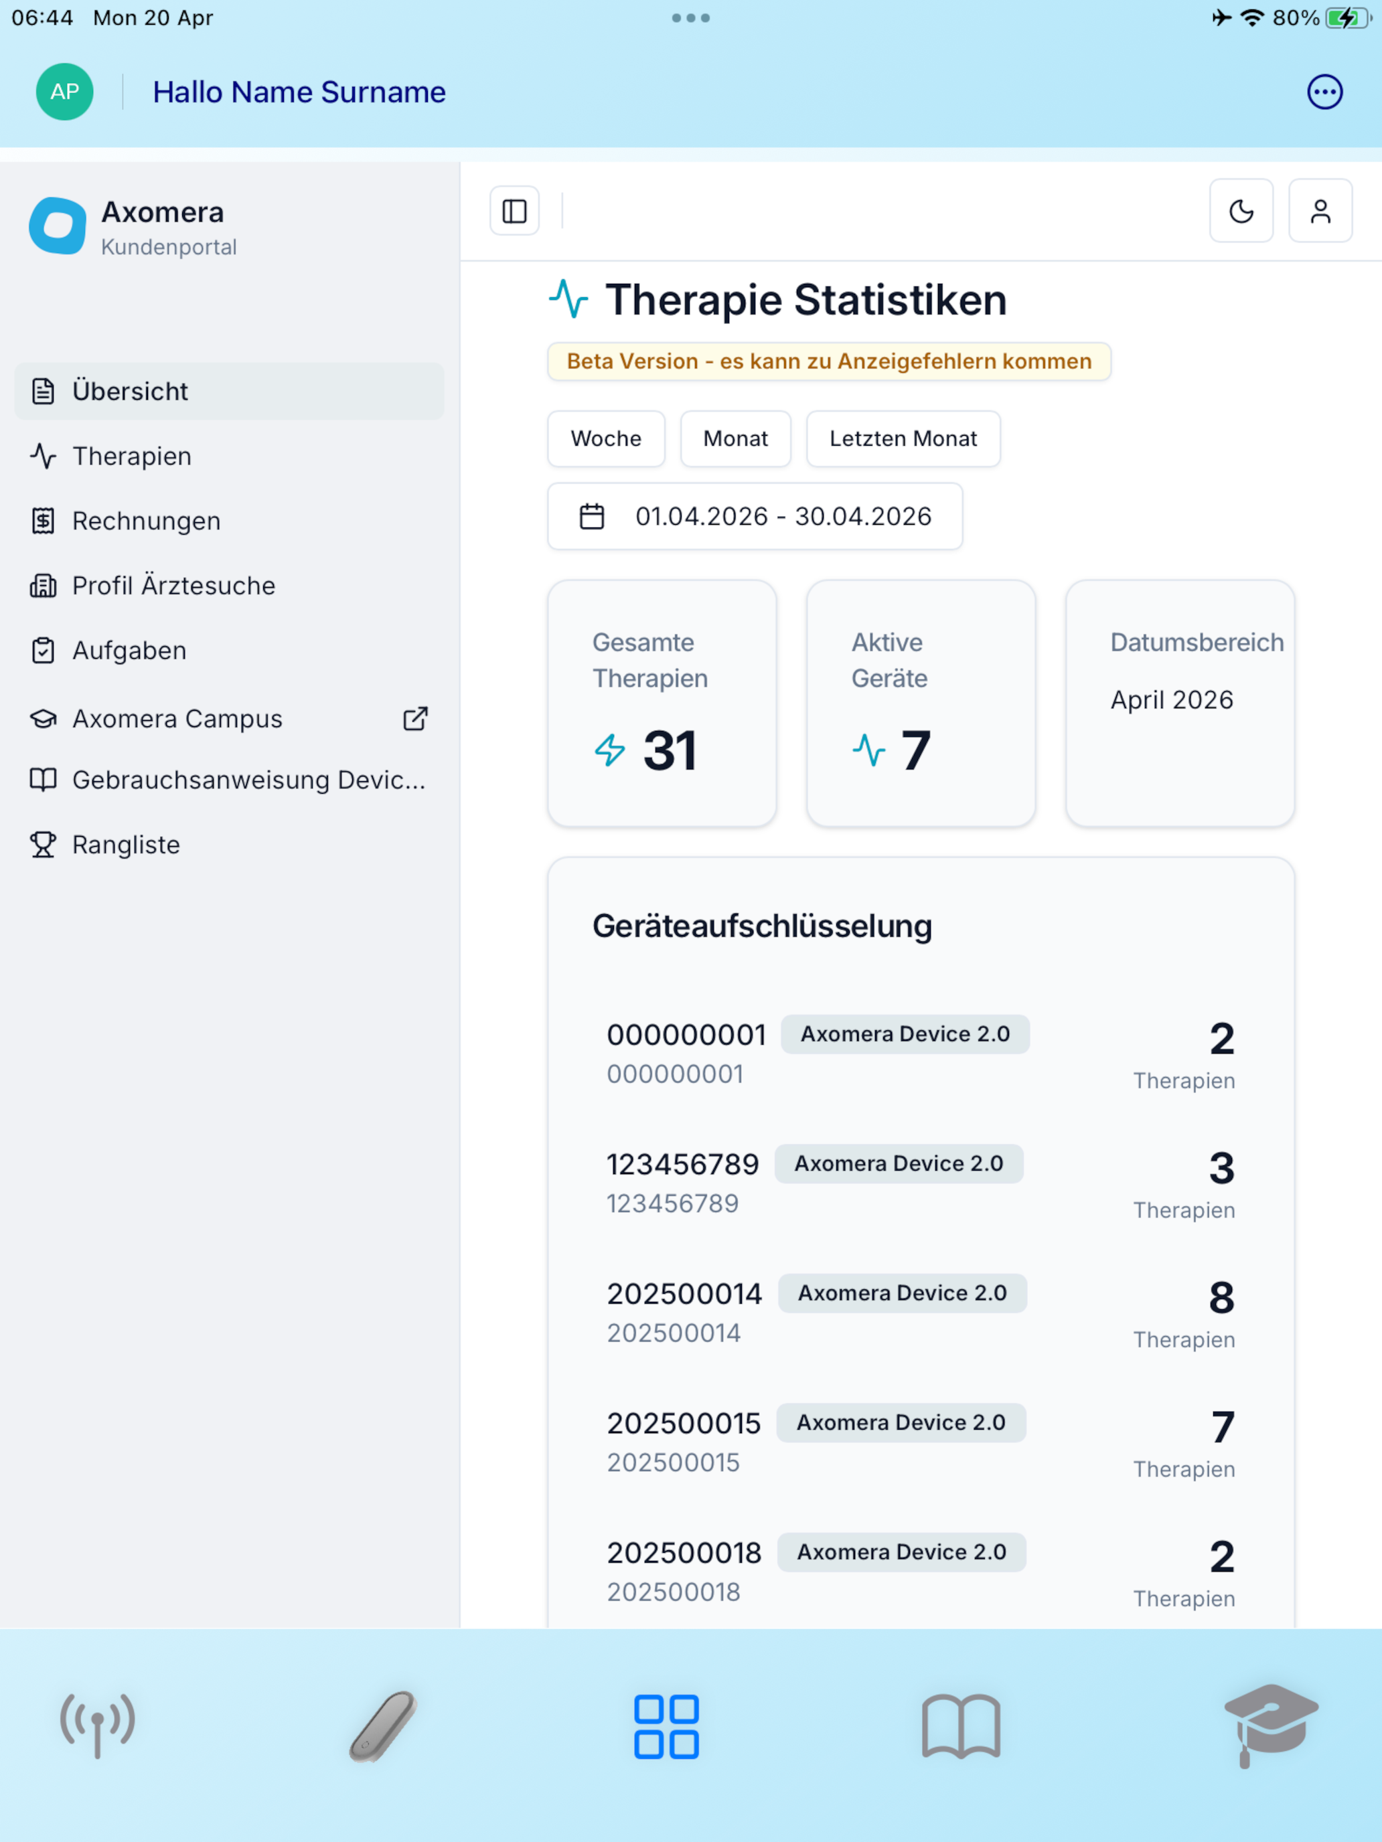Image resolution: width=1382 pixels, height=1842 pixels.
Task: Toggle the sidebar panel icon
Action: pos(514,212)
